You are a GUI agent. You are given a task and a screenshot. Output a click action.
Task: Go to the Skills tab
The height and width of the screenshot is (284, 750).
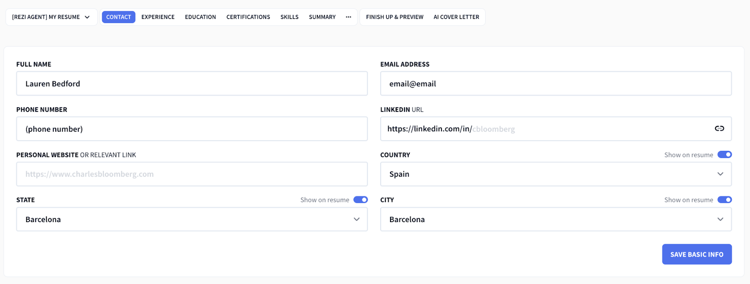click(x=290, y=17)
